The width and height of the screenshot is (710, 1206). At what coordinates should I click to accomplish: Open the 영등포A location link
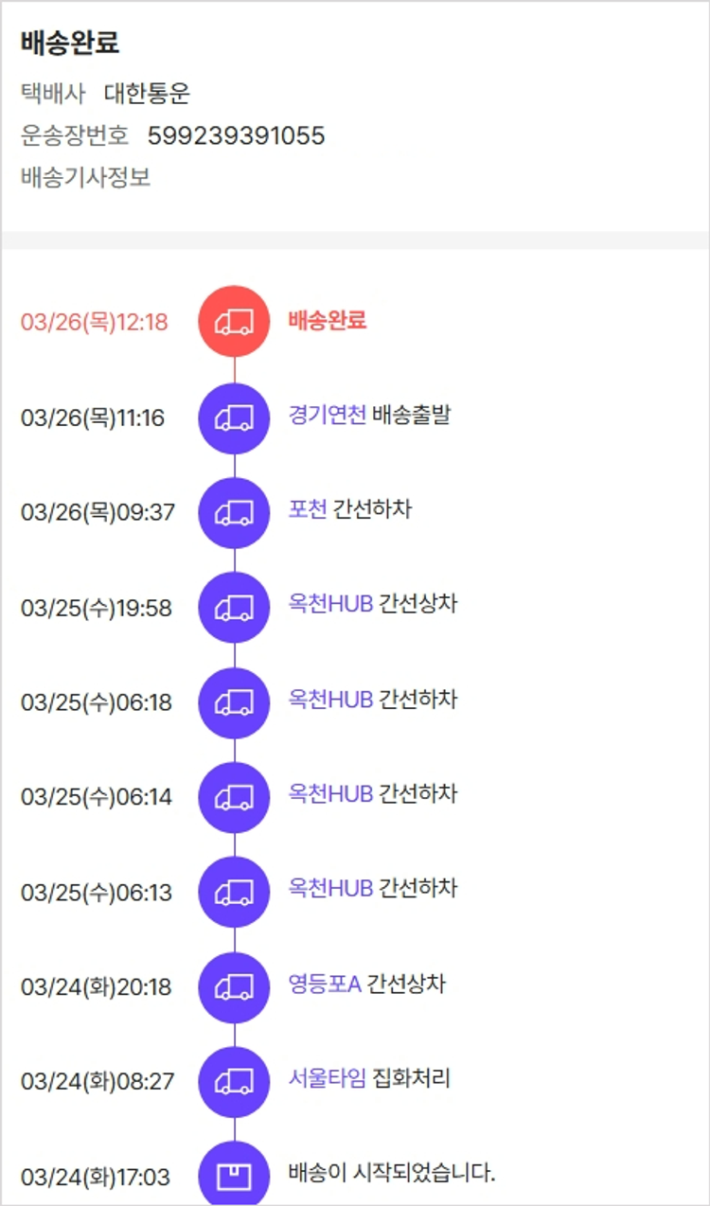(325, 984)
